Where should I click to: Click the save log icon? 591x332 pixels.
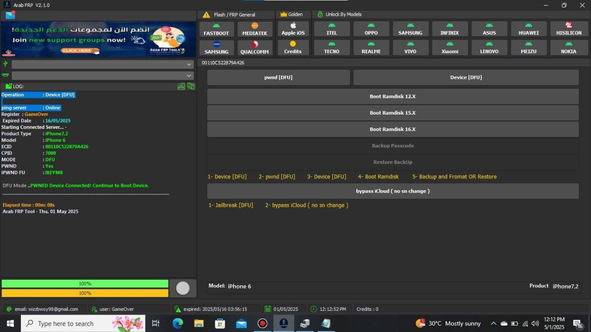[181, 86]
